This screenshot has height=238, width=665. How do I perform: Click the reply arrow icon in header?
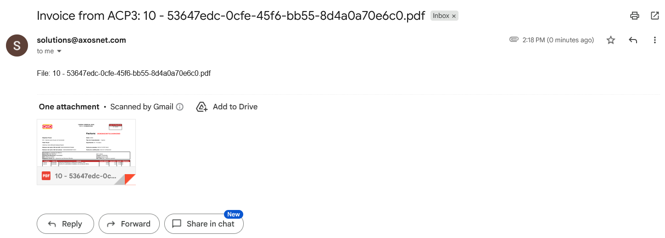tap(633, 40)
